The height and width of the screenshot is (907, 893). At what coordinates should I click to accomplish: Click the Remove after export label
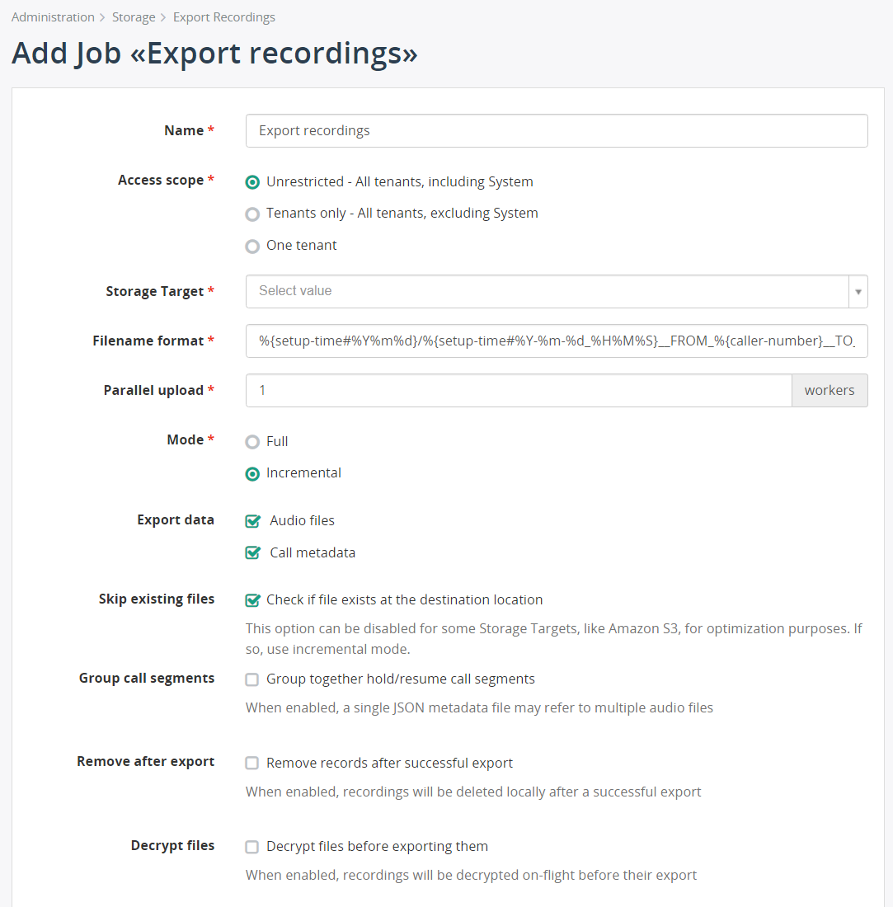pos(145,762)
